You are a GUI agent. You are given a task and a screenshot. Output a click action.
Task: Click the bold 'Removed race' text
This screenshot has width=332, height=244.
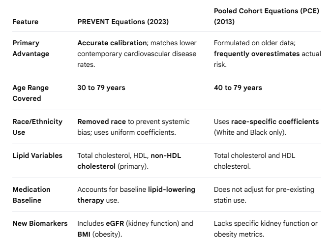point(102,122)
